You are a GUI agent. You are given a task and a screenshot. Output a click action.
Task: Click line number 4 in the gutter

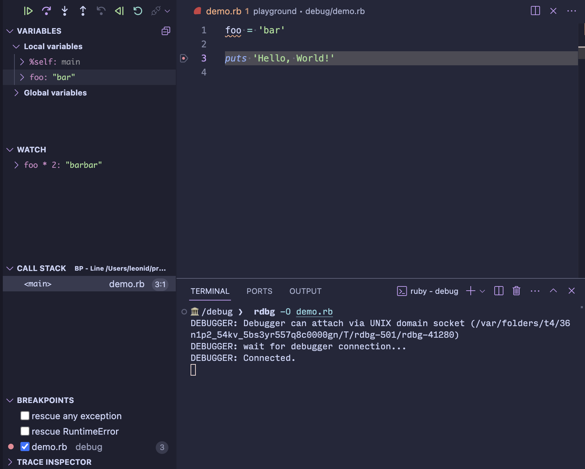tap(204, 72)
